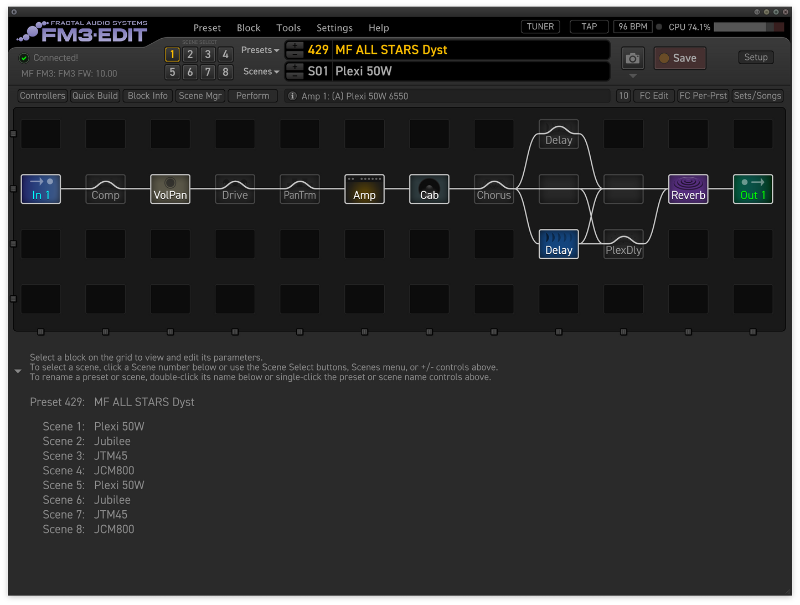Open the Tools menu
Screen dimensions: 800x605
(288, 28)
